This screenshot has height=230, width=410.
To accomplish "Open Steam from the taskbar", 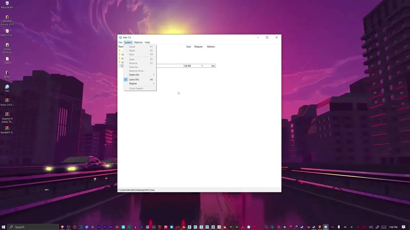I will (302, 227).
